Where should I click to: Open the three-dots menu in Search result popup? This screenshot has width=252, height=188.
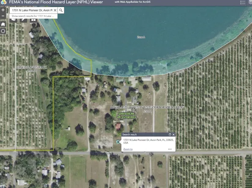click(170, 149)
